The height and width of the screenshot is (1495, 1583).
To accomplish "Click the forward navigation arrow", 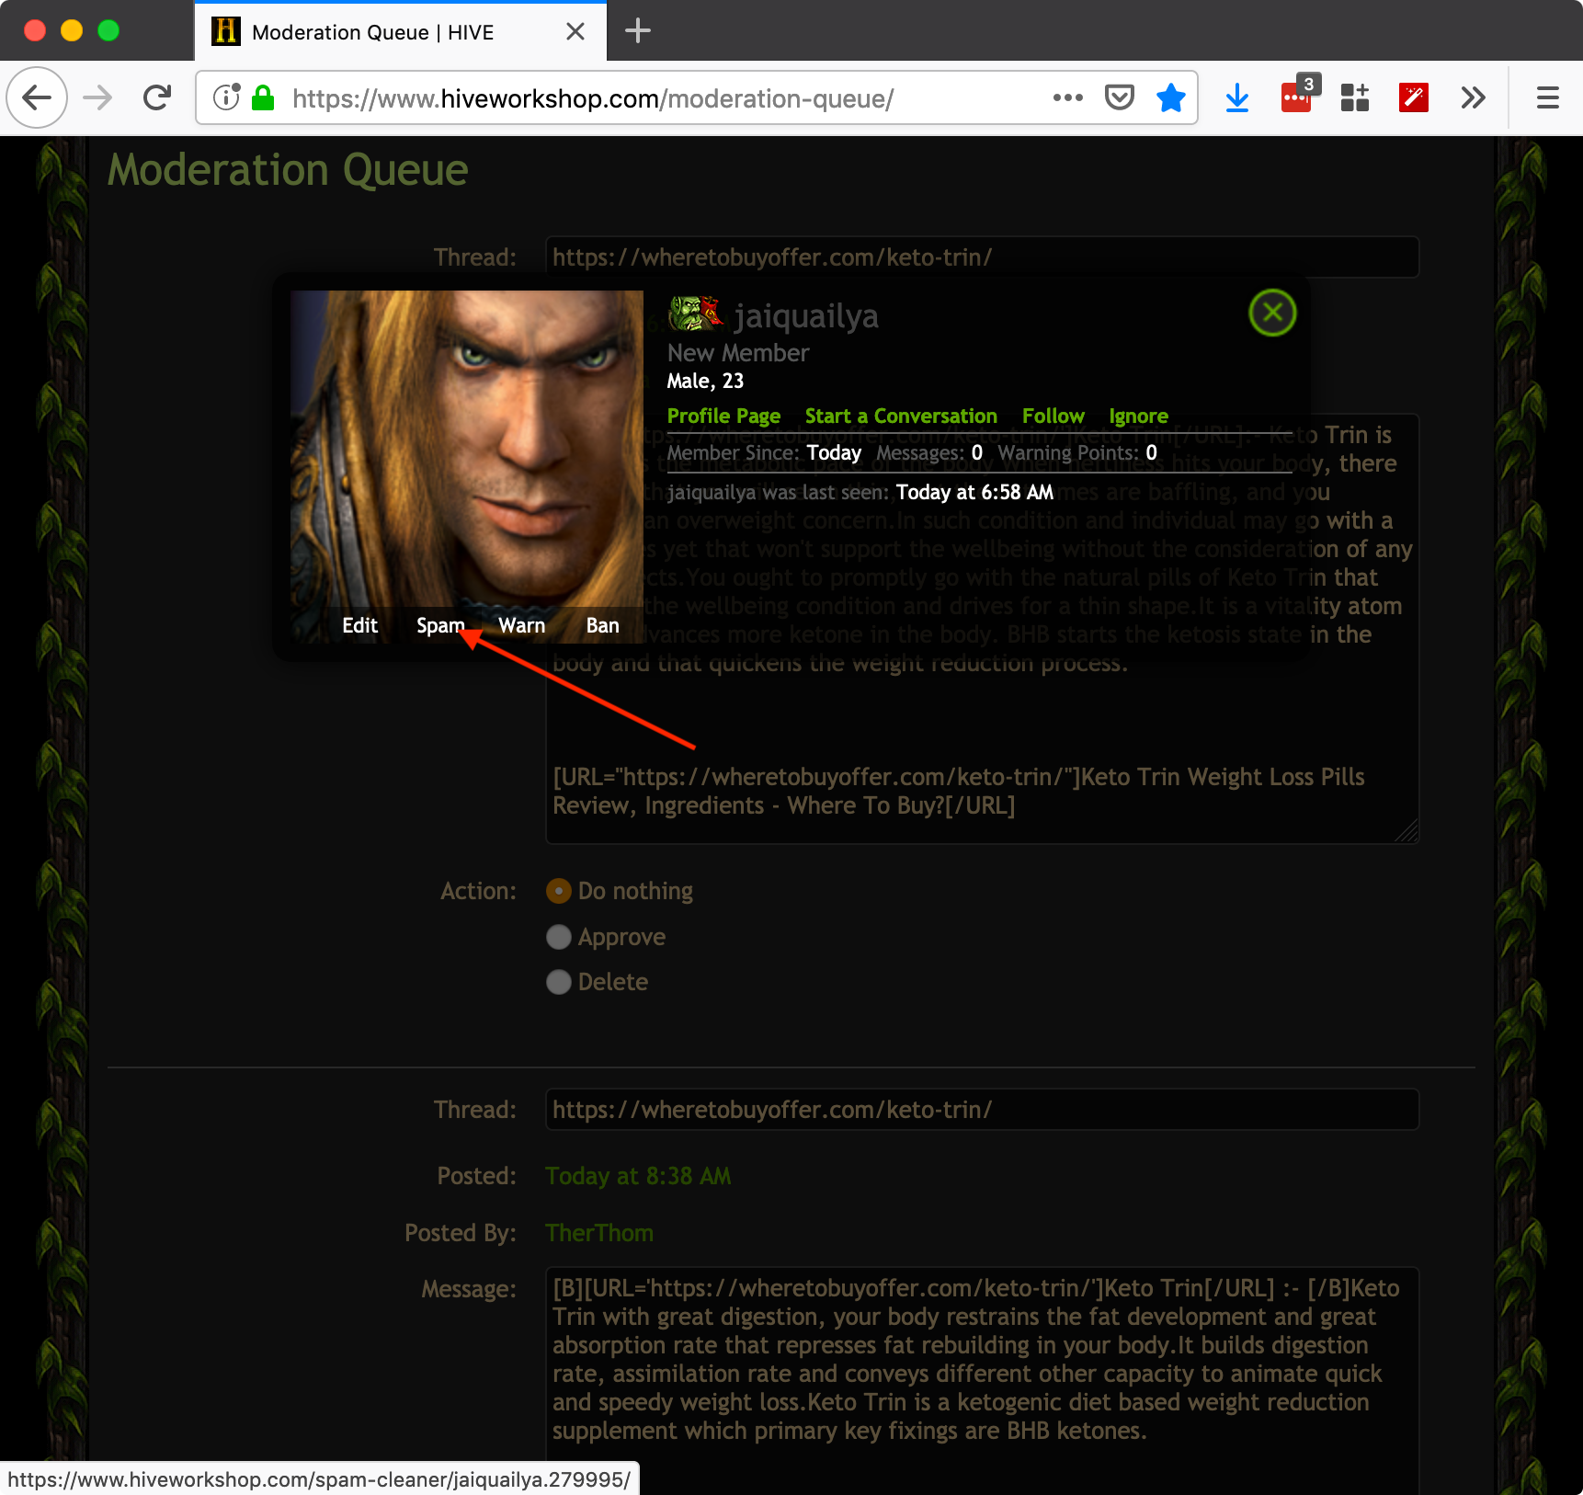I will pos(97,97).
